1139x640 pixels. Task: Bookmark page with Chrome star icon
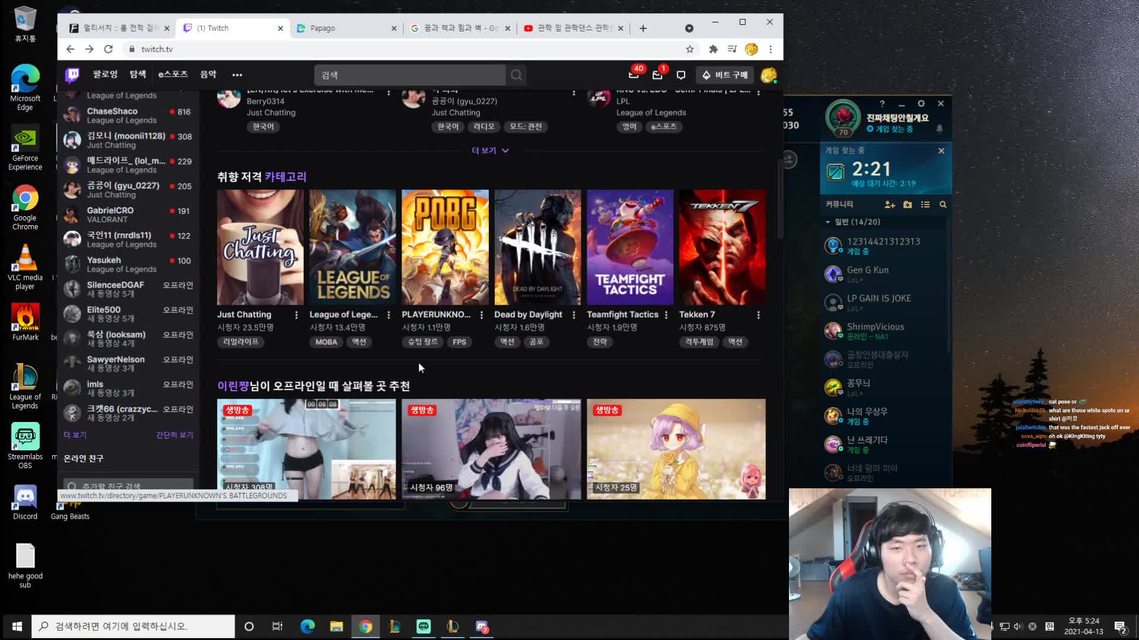point(689,49)
